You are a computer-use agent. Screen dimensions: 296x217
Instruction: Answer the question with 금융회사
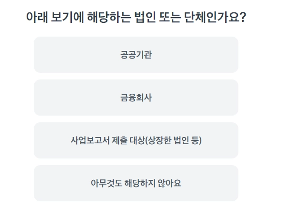136,98
